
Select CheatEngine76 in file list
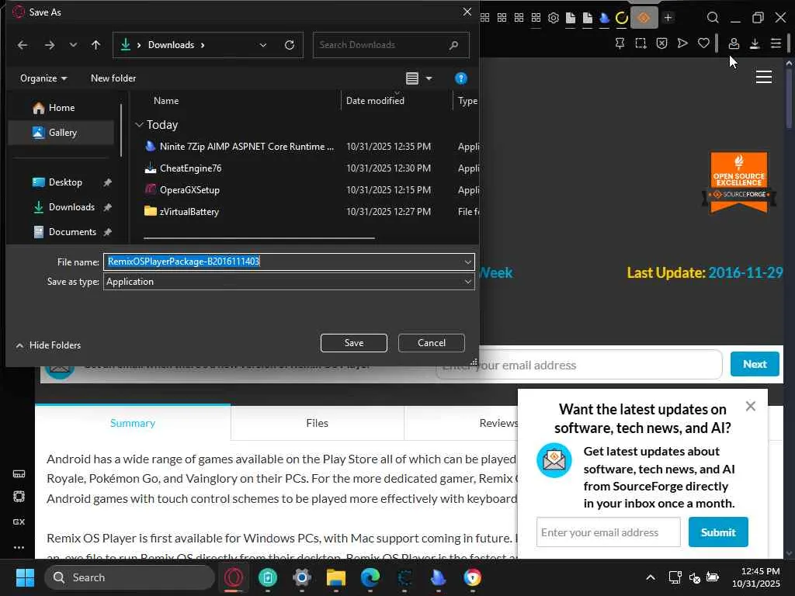[190, 168]
